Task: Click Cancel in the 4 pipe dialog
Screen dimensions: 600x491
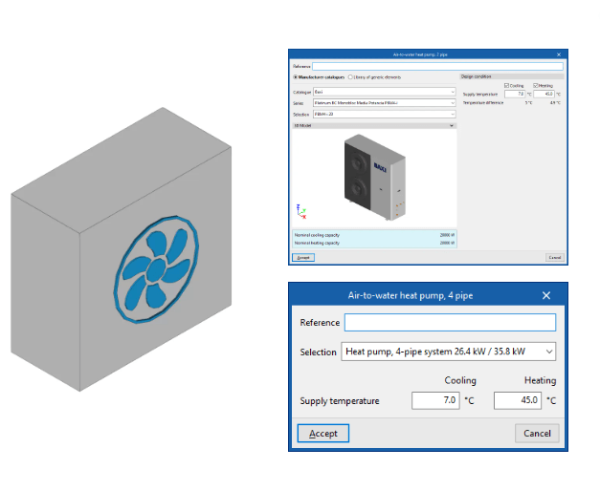Action: click(537, 434)
